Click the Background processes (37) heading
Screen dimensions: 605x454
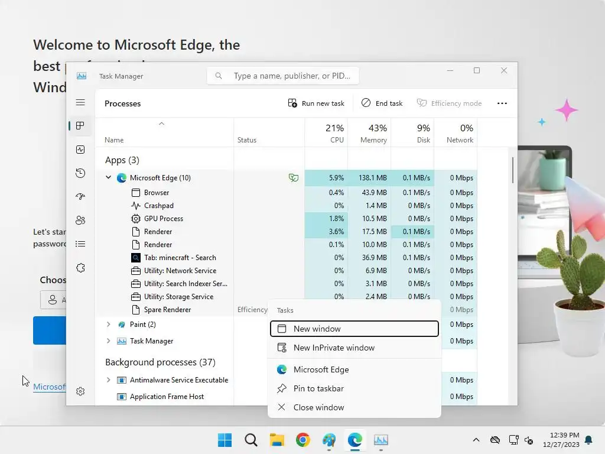tap(160, 362)
